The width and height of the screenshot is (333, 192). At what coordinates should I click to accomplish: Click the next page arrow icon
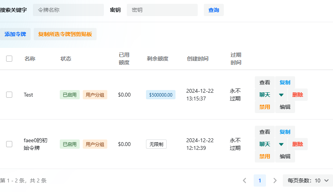click(x=275, y=181)
